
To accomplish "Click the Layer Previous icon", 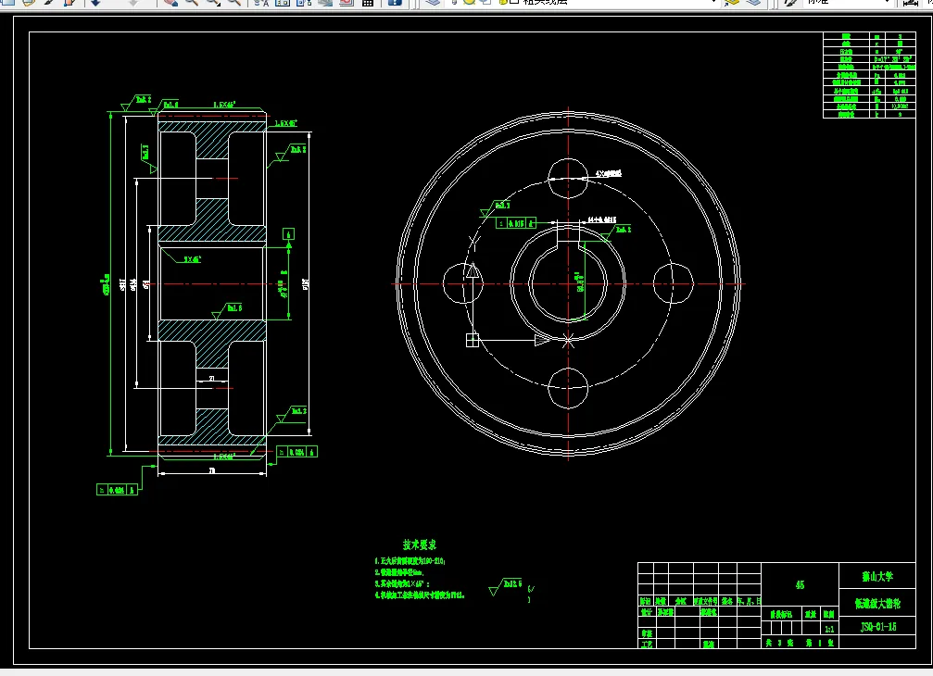I will (753, 3).
